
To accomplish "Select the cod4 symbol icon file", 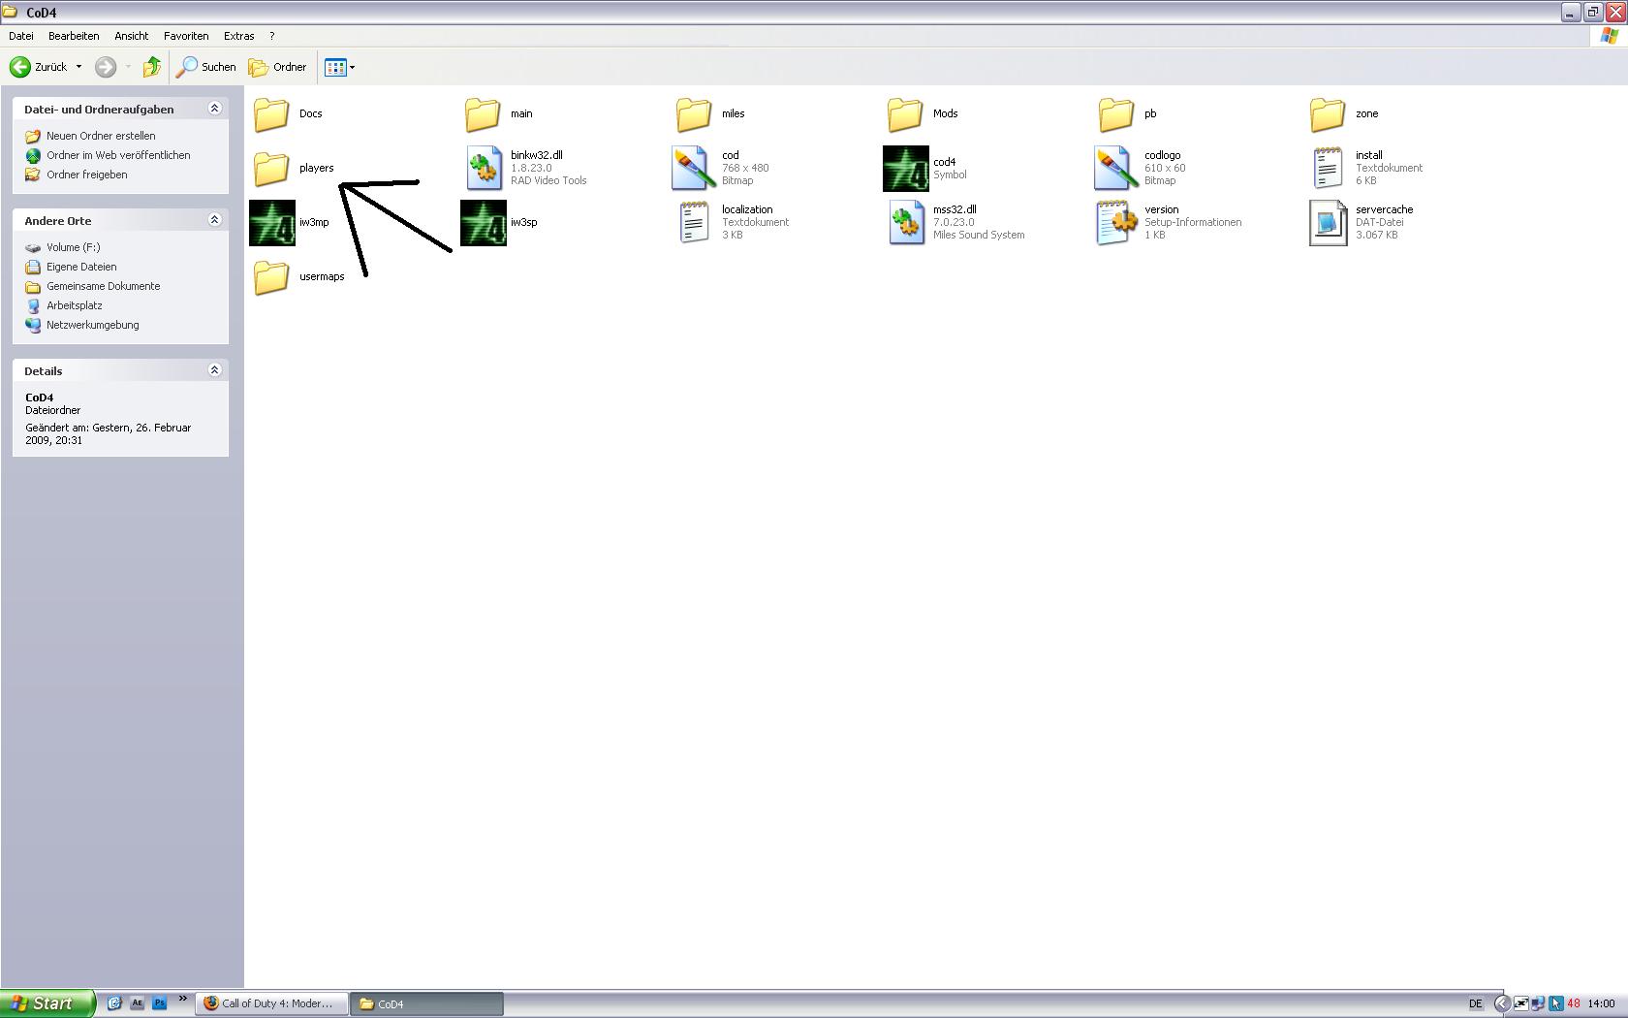I will tap(905, 169).
